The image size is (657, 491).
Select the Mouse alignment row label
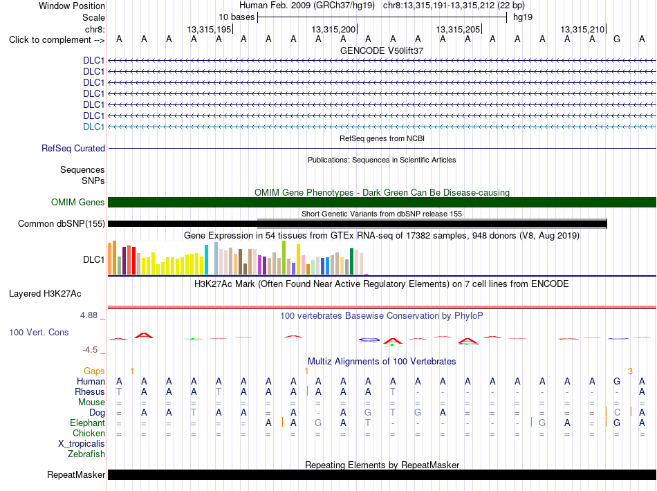pyautogui.click(x=92, y=402)
